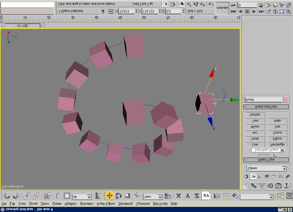Activate the Select and Move tool
This screenshot has height=212, width=293.
109,196
